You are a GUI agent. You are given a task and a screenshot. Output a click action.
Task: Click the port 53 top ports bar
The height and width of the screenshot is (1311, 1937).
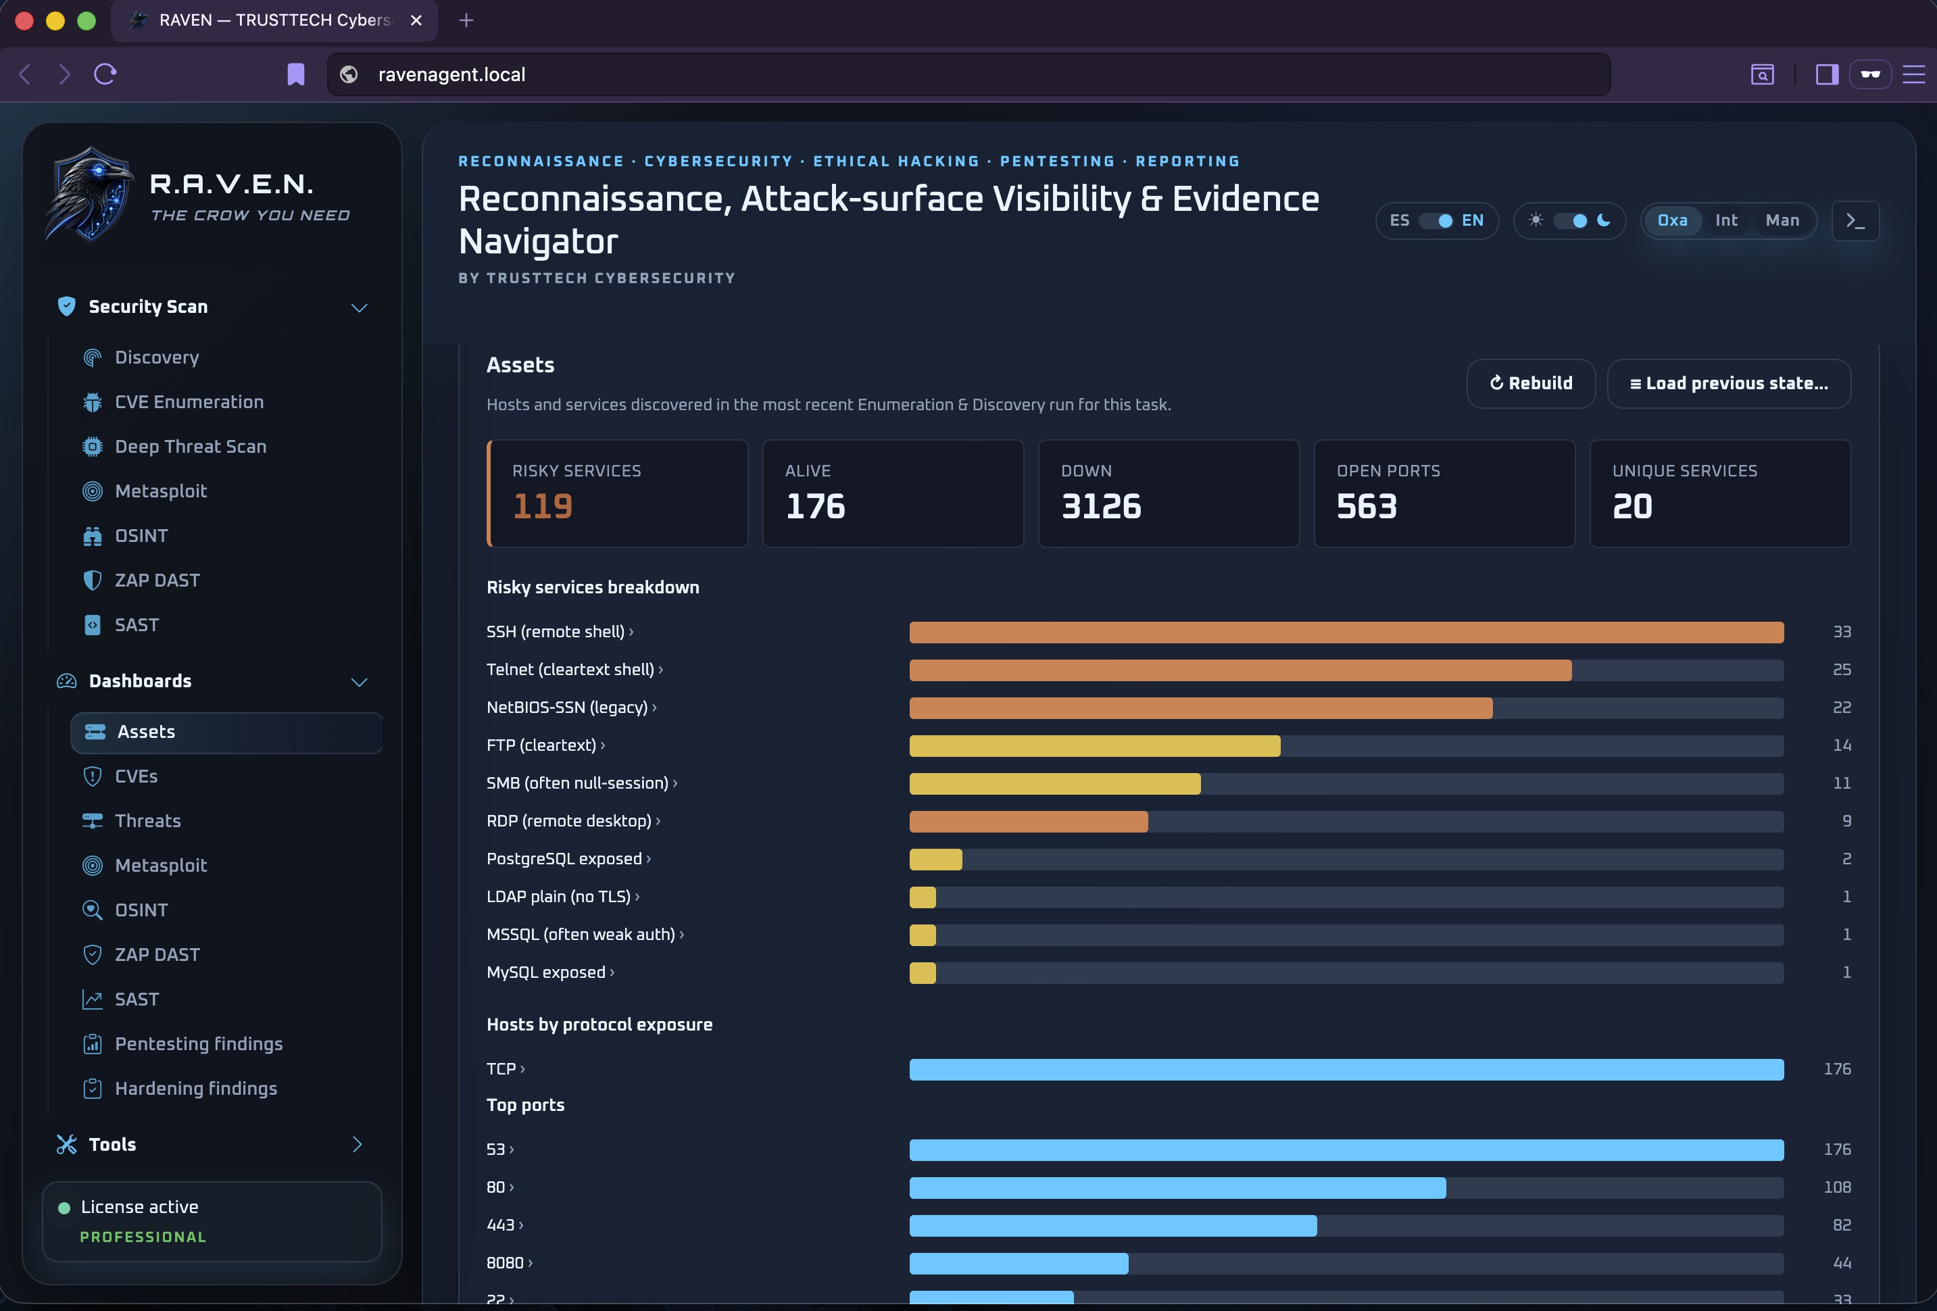point(1346,1150)
